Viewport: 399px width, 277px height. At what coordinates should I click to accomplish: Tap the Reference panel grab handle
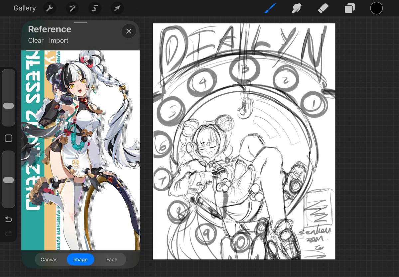(x=80, y=22)
